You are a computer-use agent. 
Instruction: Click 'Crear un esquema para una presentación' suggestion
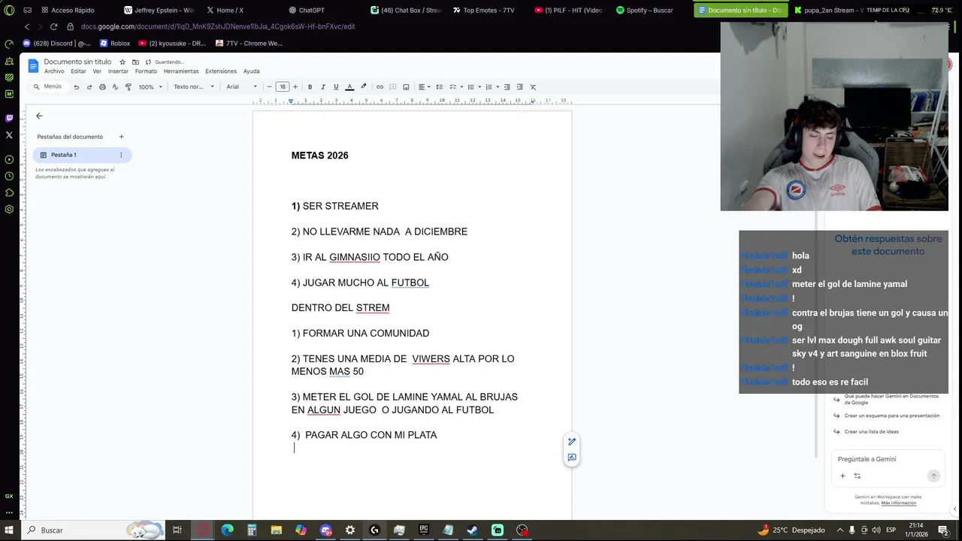pyautogui.click(x=891, y=416)
